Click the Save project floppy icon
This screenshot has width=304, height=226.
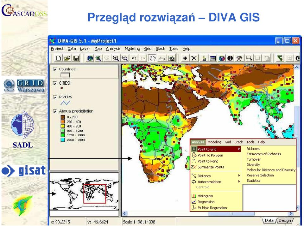pos(76,58)
